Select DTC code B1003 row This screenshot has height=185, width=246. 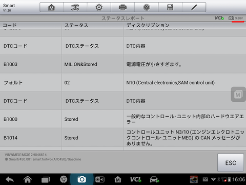123,64
